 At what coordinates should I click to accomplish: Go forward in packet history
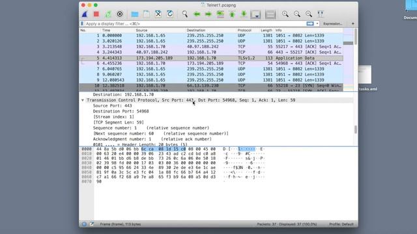208,14
